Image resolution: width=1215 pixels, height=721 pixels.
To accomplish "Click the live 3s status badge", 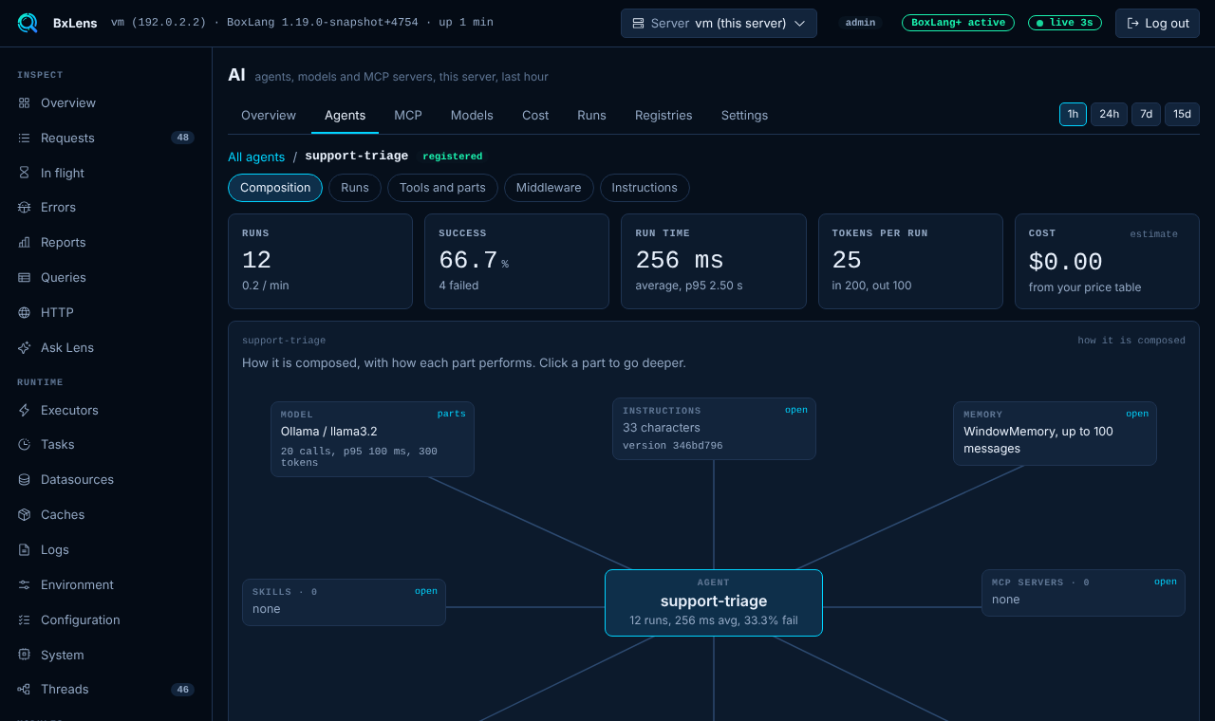I will 1065,23.
